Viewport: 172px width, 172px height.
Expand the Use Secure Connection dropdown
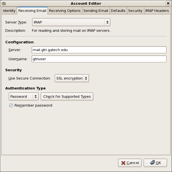click(72, 78)
